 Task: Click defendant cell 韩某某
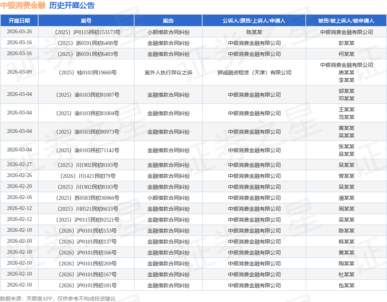point(347,242)
